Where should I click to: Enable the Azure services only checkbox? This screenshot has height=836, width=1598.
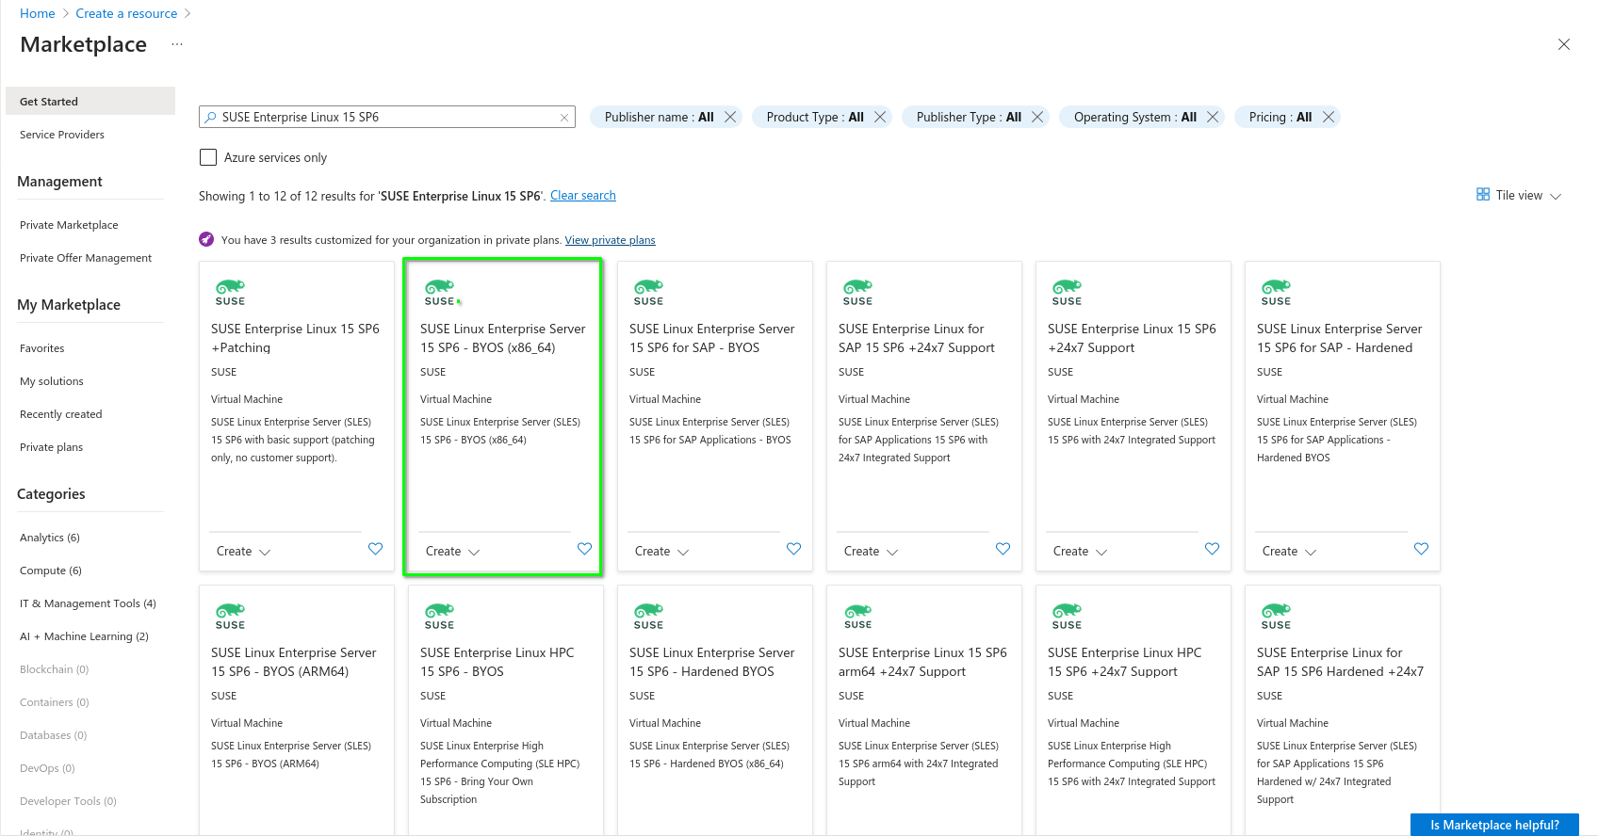208,157
